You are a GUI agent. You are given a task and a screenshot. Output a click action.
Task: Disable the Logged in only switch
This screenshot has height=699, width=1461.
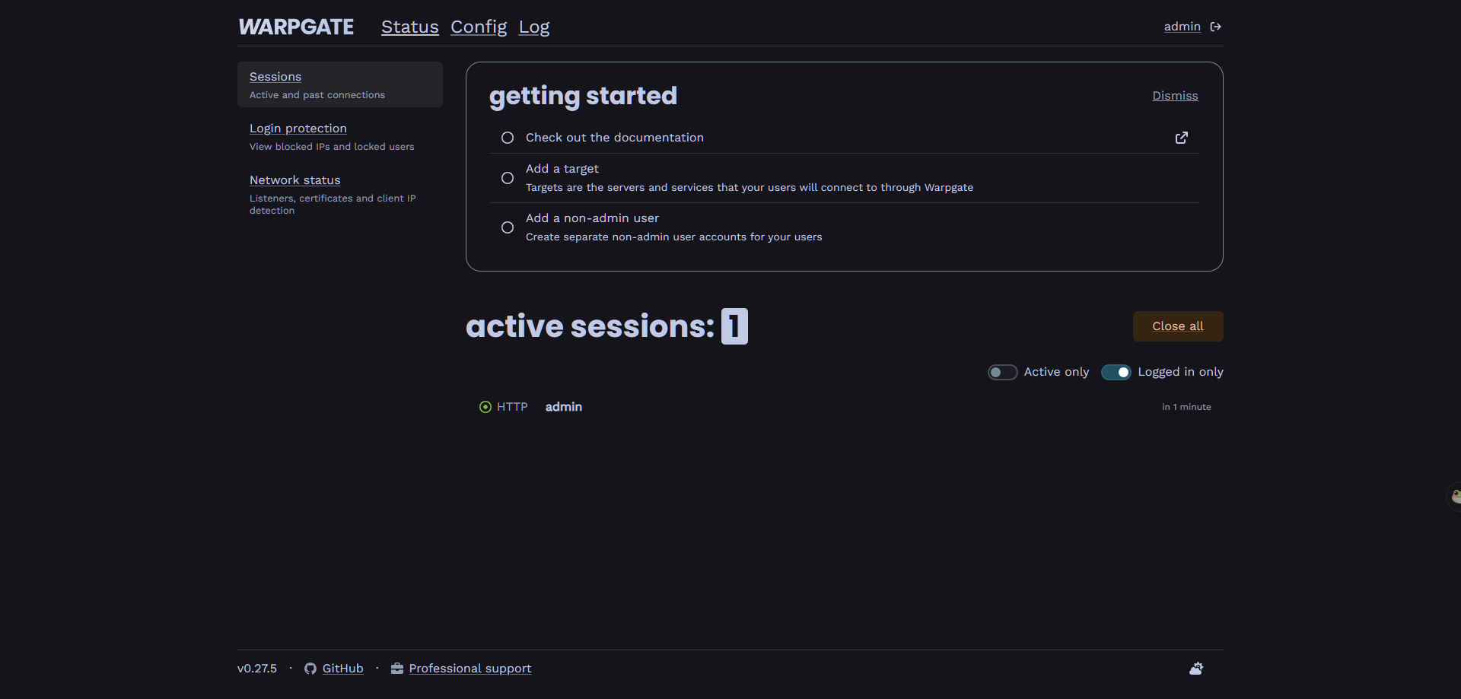tap(1116, 372)
